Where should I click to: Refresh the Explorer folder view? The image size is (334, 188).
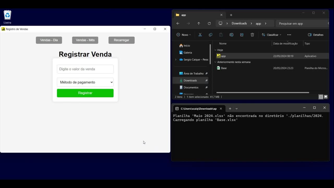[x=209, y=23]
